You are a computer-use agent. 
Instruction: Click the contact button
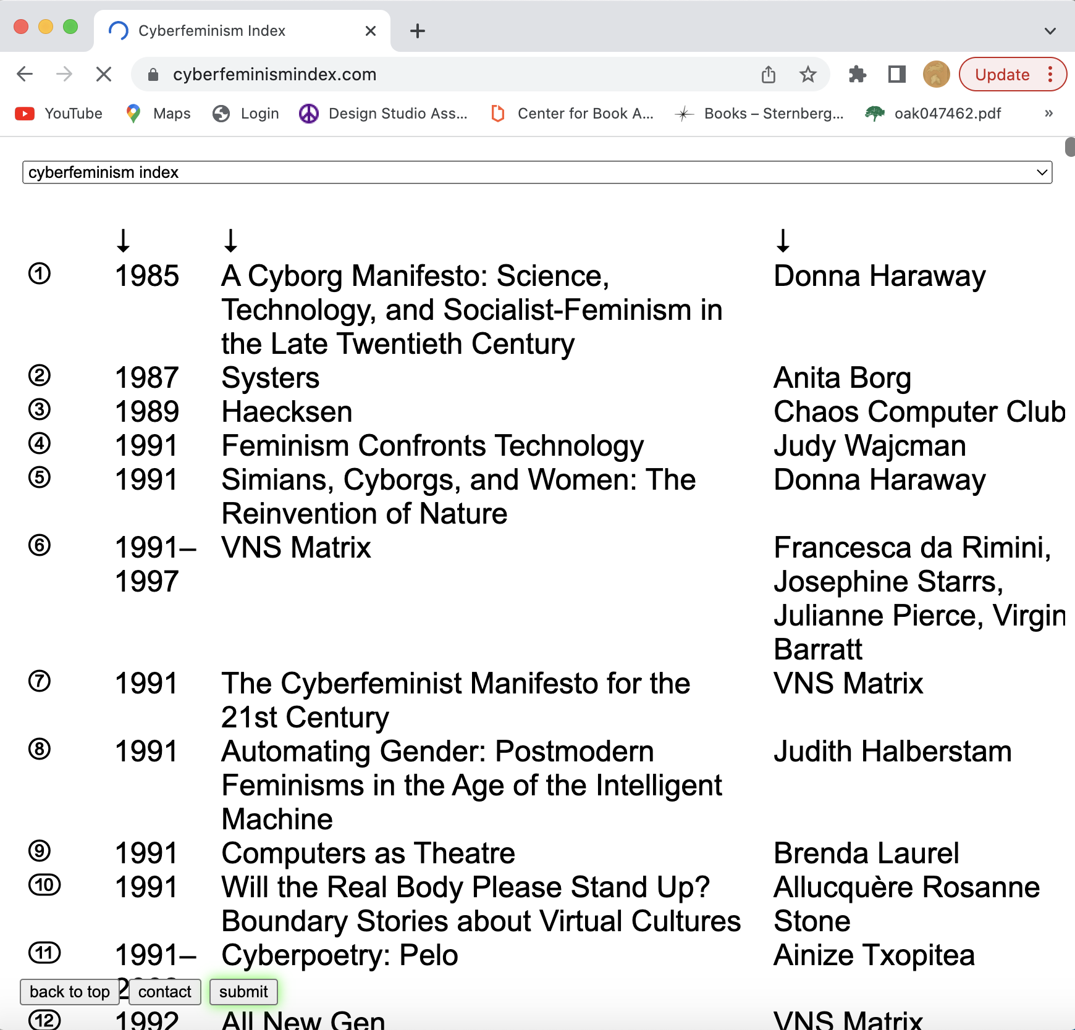[x=164, y=992]
